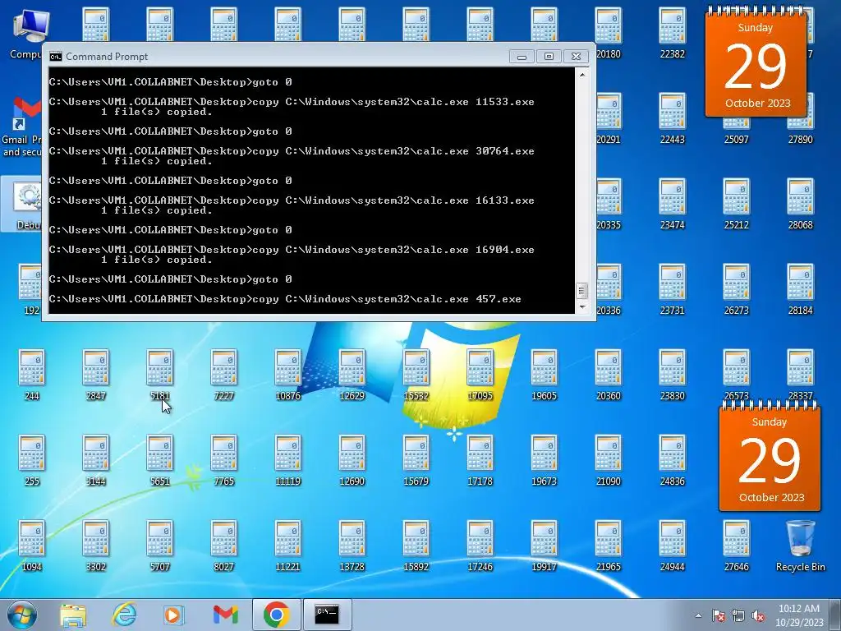Screen dimensions: 841x631
Task: Open File Explorer from the taskbar
Action: click(x=73, y=615)
